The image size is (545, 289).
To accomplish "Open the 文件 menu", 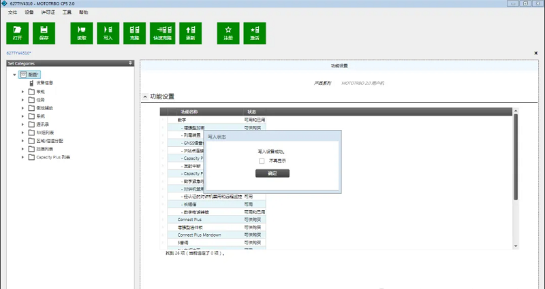I will (12, 12).
